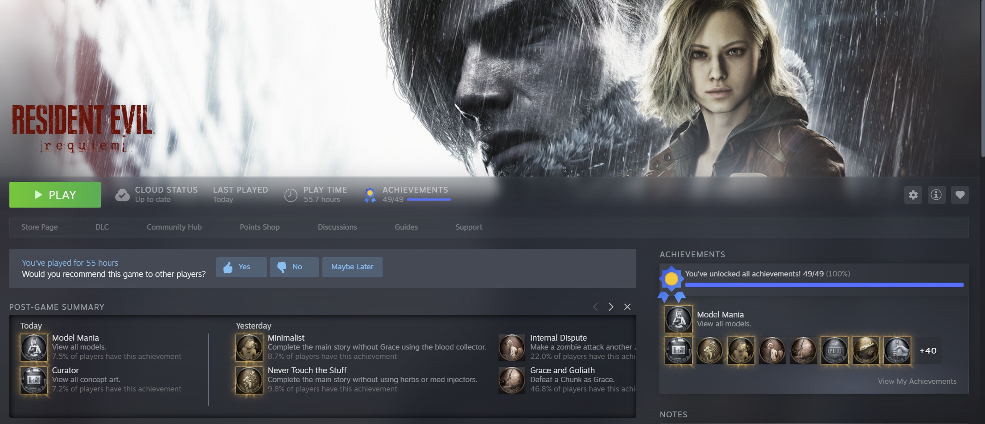Recommend the game by clicking Yes
This screenshot has height=424, width=985.
point(241,267)
